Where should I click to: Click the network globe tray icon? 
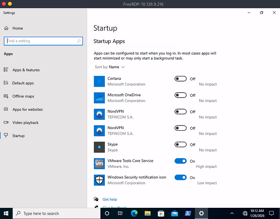pos(245,213)
